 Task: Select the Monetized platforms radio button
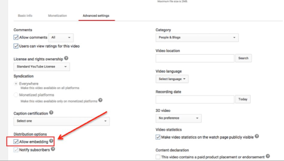pyautogui.click(x=16, y=95)
